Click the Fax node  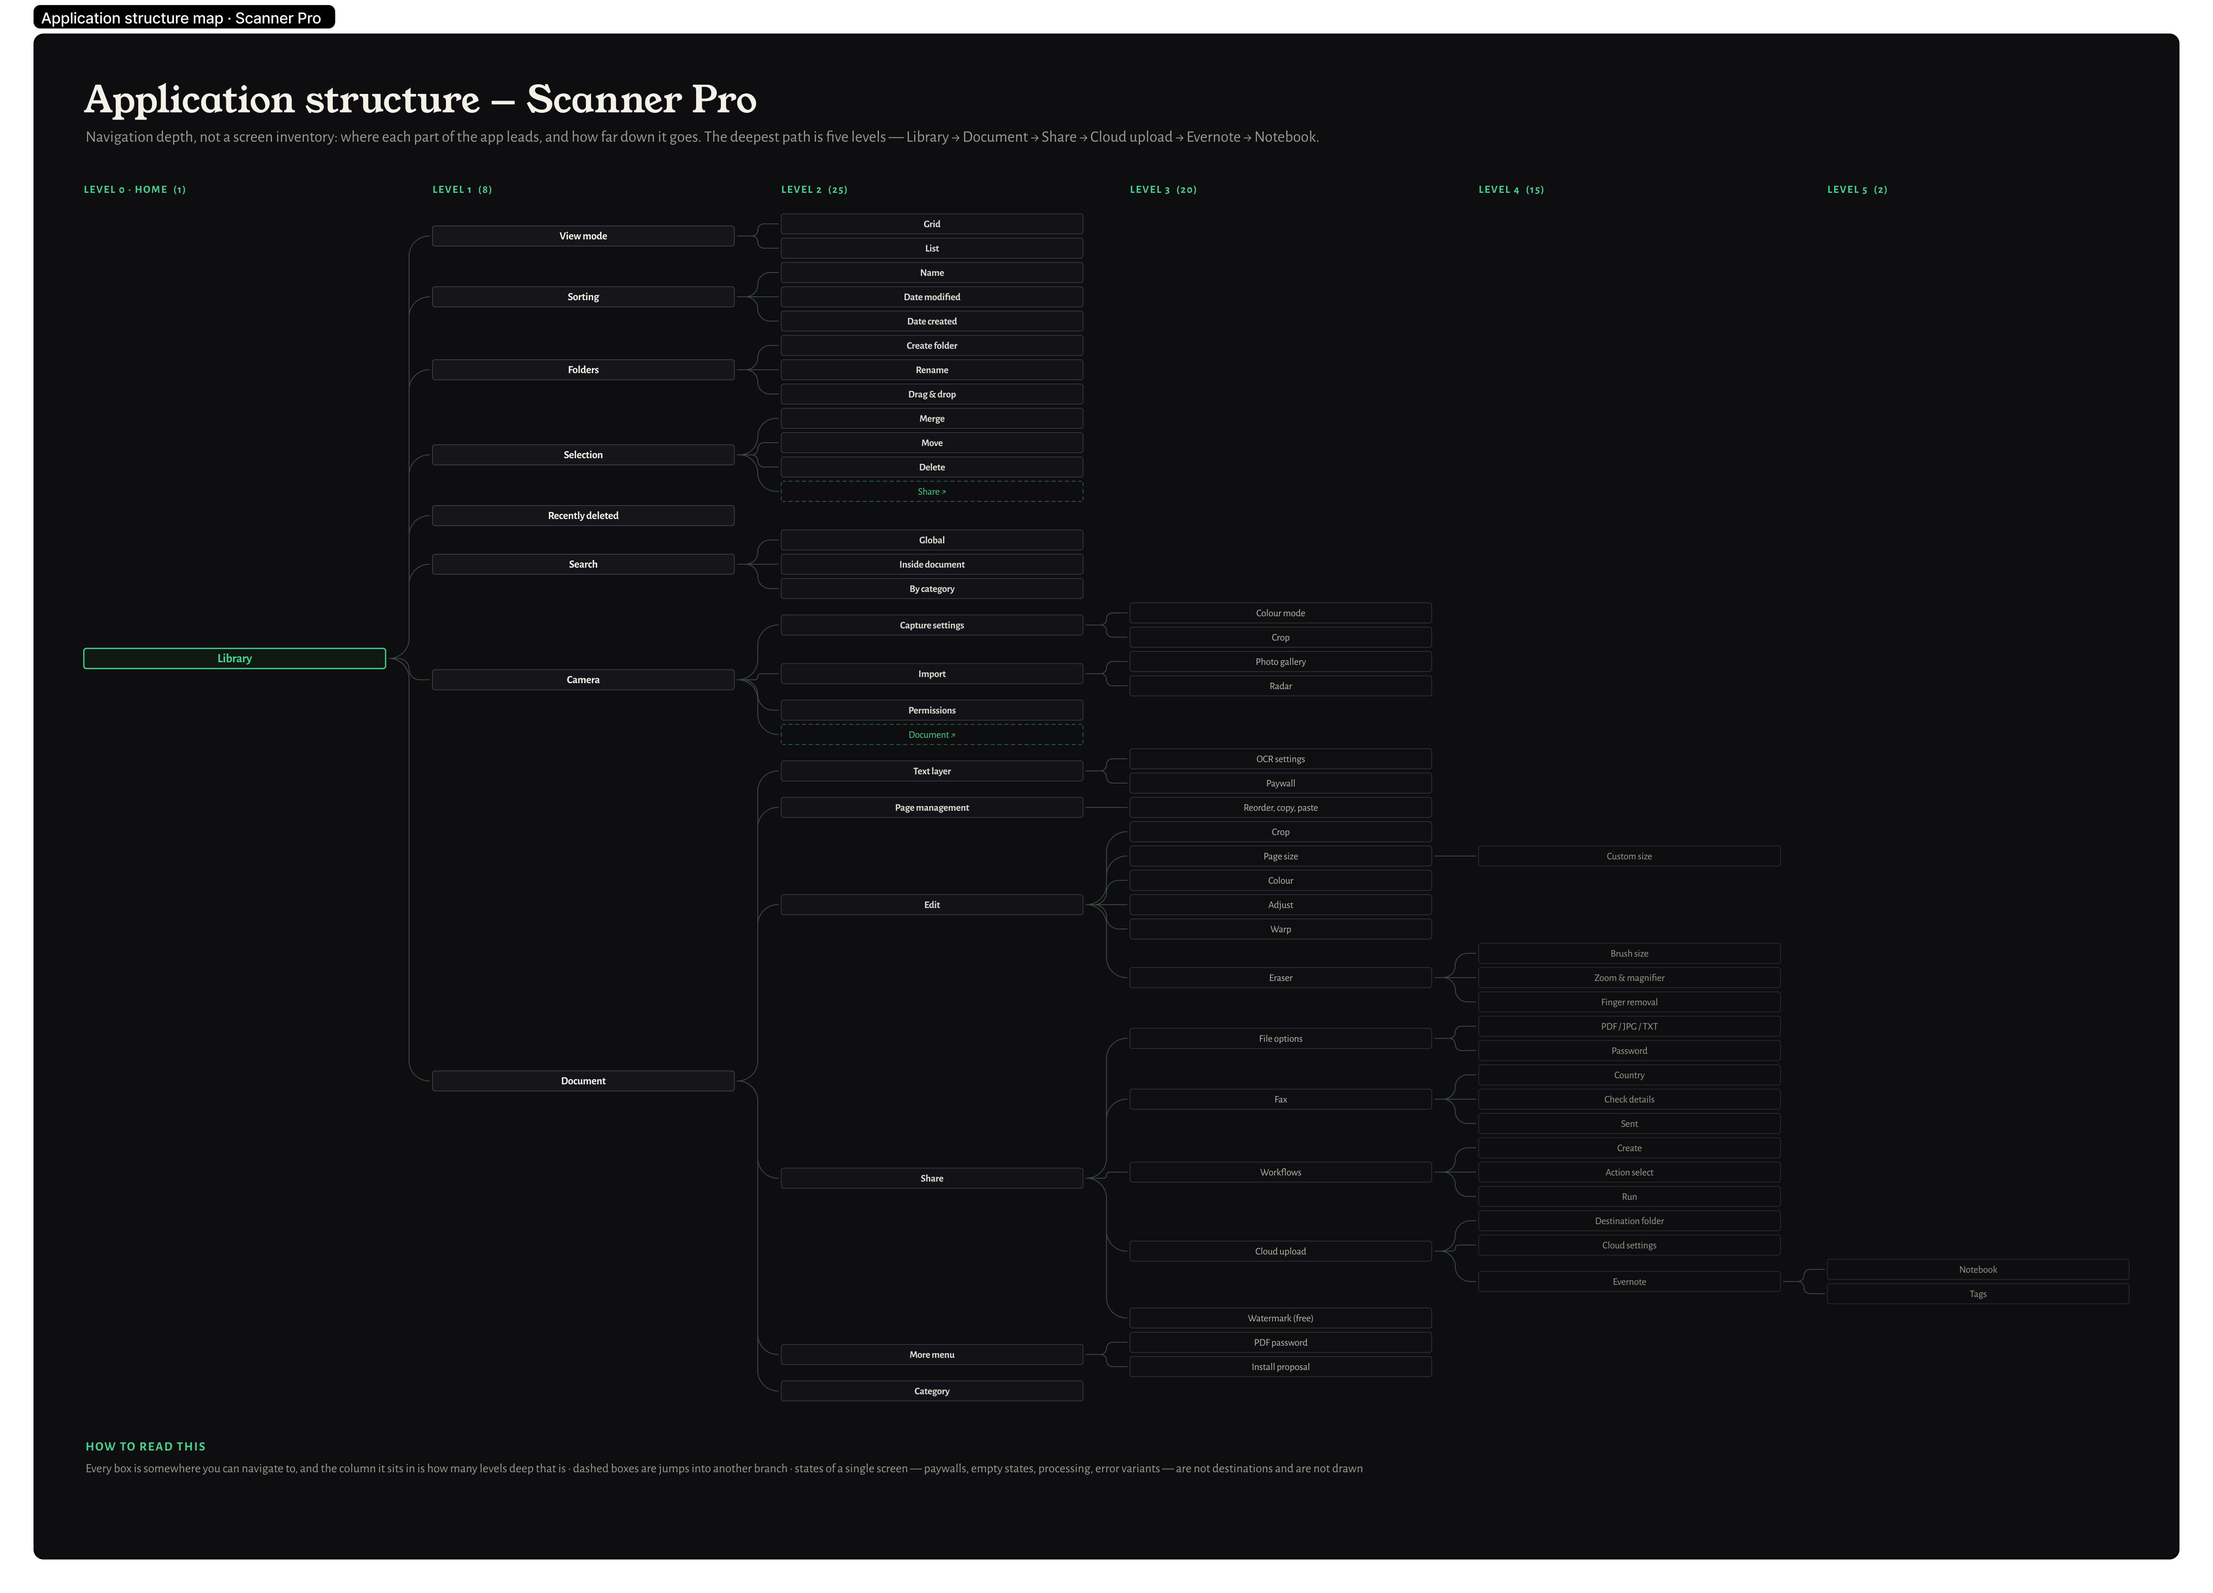coord(1280,1099)
